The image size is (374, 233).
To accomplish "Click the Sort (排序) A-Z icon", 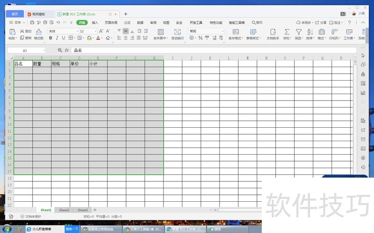I will [310, 32].
